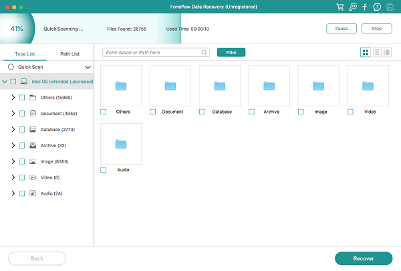Expand the Database (2774) tree node
Image resolution: width=401 pixels, height=271 pixels.
tap(13, 129)
